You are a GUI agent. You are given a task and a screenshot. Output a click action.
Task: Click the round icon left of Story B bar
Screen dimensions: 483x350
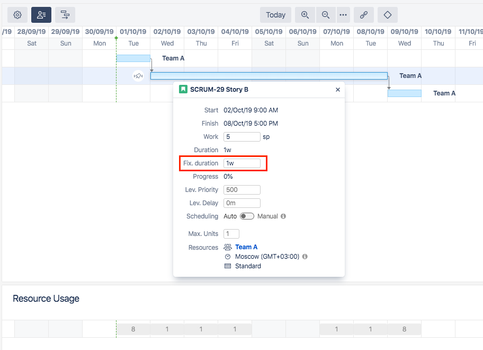(x=138, y=76)
